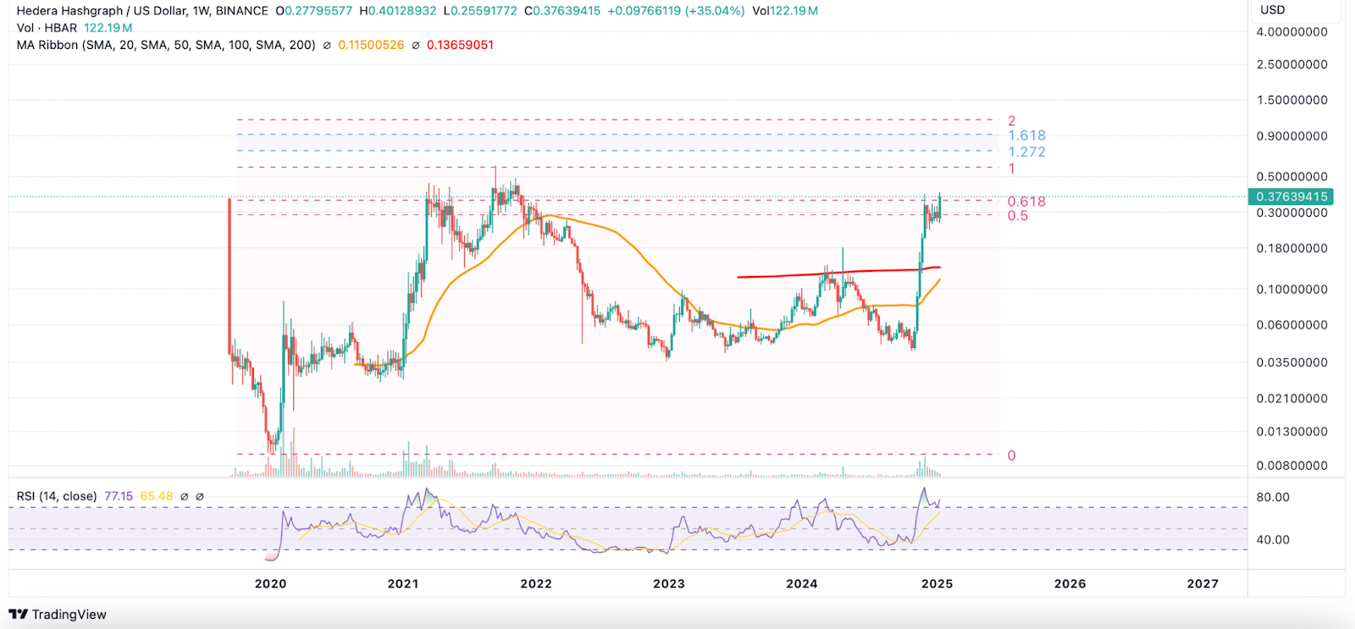This screenshot has height=629, width=1355.
Task: Click the 0.03500000 price axis label
Action: tap(1292, 362)
